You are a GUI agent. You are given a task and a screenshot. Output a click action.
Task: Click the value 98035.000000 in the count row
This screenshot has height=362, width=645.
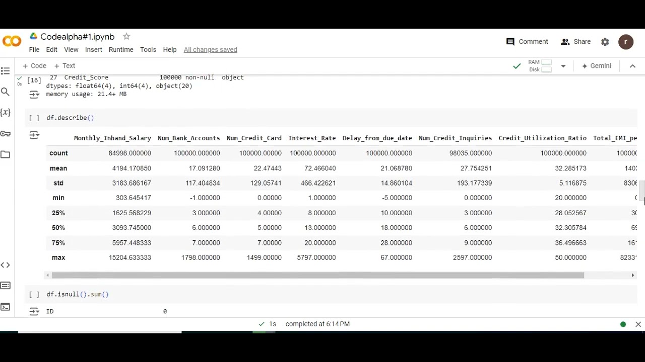(471, 153)
